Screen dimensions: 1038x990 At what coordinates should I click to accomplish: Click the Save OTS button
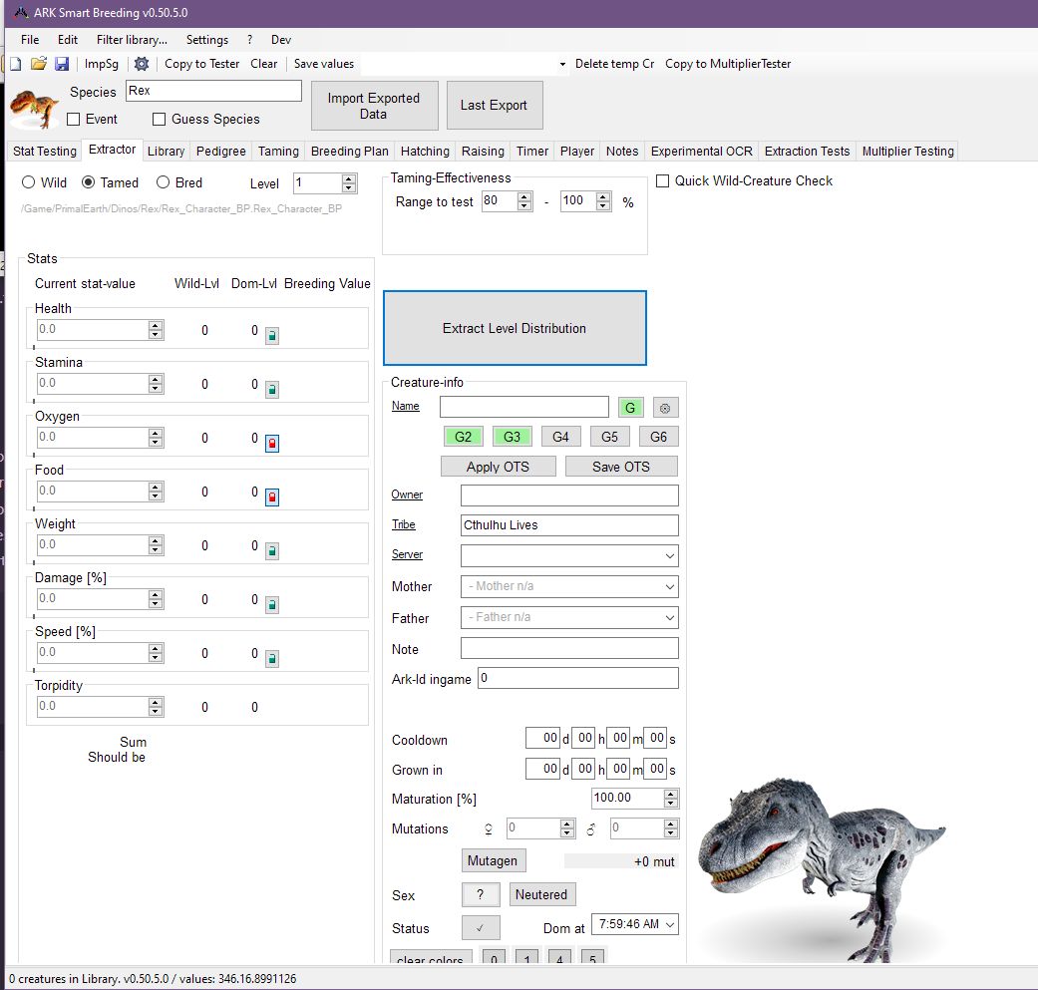point(621,467)
